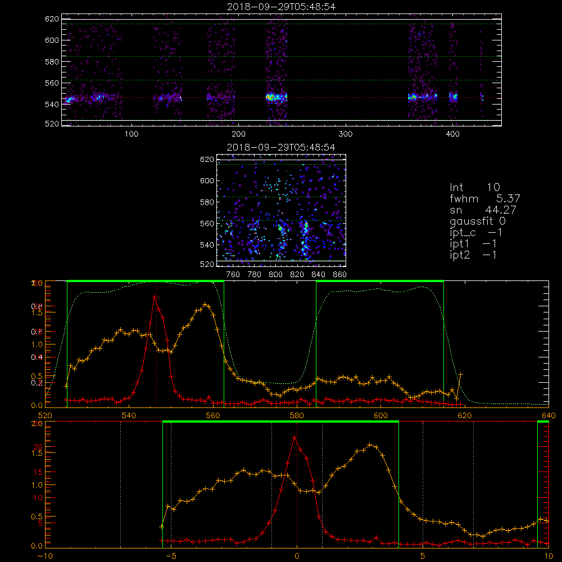Image resolution: width=562 pixels, height=562 pixels.
Task: Click the middle image title 2018-09-29T05:48:54
Action: [x=281, y=147]
